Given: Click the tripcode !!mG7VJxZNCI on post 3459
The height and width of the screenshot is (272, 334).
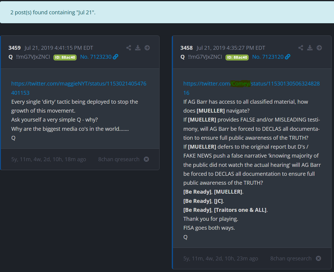Looking at the screenshot, I should coord(33,57).
